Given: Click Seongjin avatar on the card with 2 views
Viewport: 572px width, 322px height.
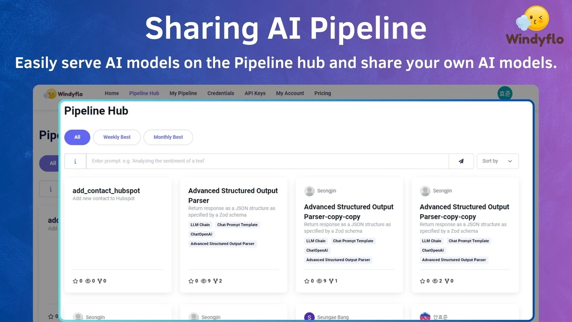Looking at the screenshot, I should [x=425, y=191].
